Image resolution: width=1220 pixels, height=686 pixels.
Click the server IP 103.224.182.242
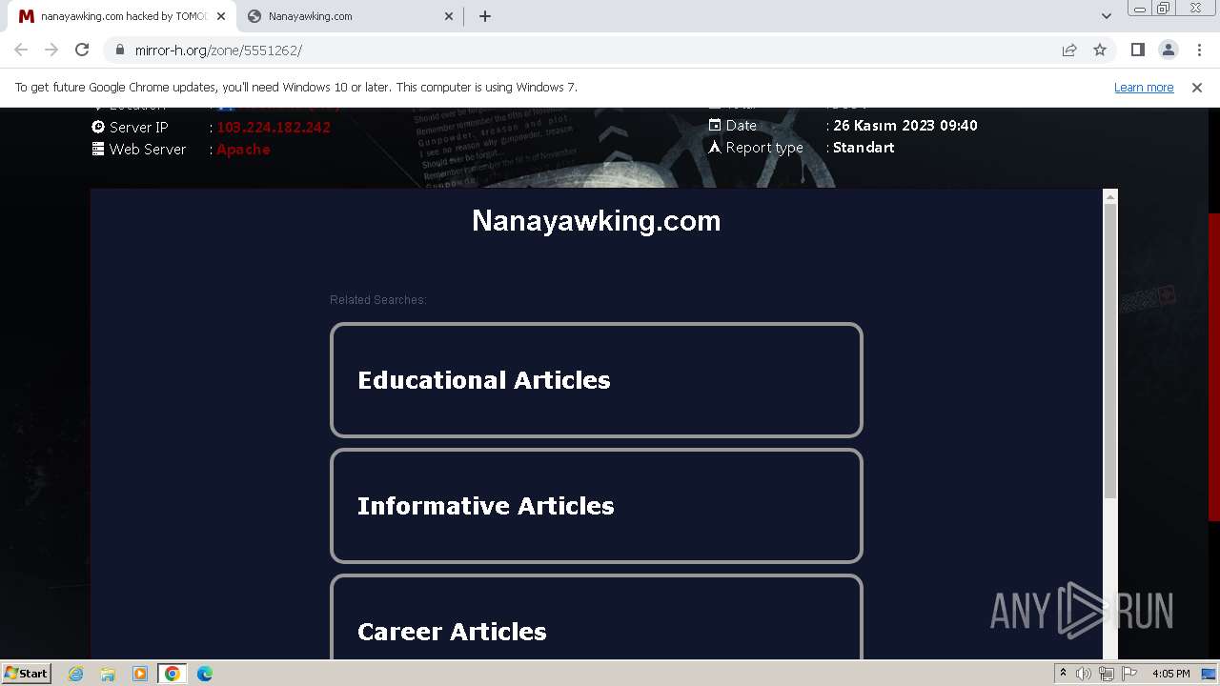click(274, 127)
